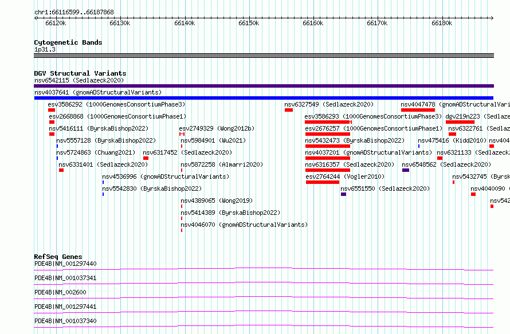
Task: Select nsv5557128 (ByrskaBishop2022) label
Action: coord(106,140)
